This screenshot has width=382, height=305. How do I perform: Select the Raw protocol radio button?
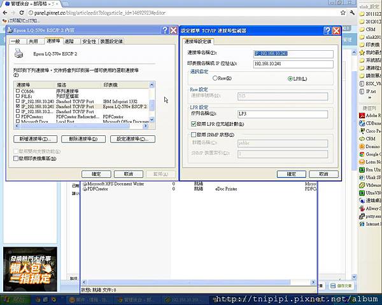tap(215, 78)
